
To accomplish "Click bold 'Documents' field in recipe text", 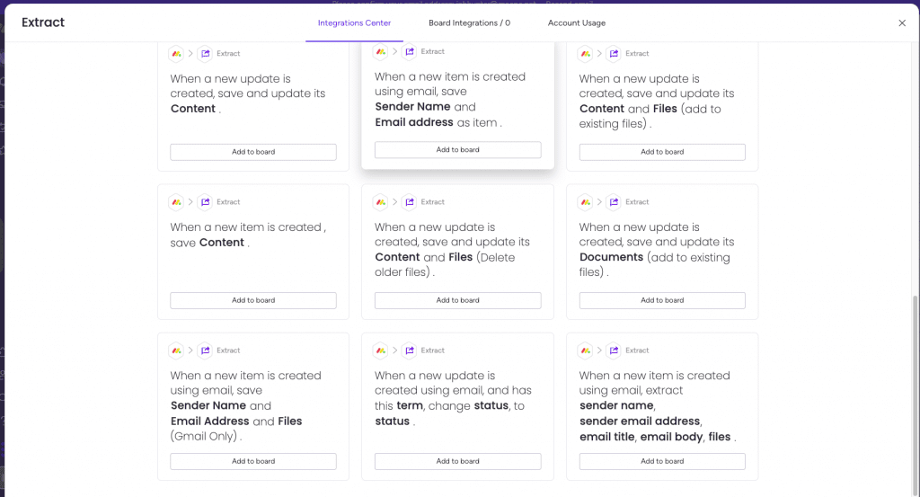I will pyautogui.click(x=611, y=257).
